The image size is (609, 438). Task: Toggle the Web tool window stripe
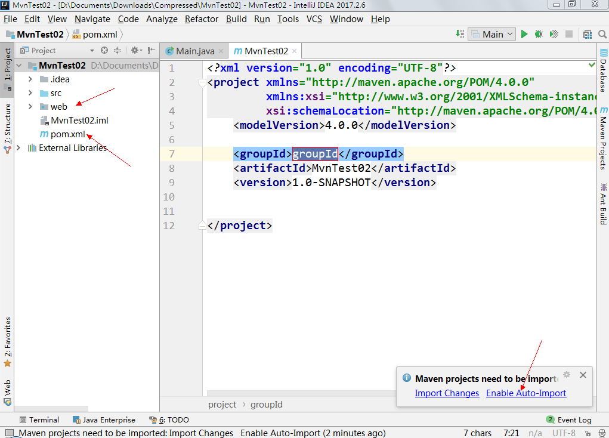coord(7,393)
